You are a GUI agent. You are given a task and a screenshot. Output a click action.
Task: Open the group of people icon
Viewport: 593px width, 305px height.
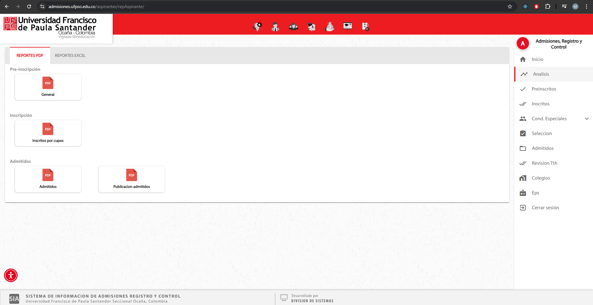point(293,27)
